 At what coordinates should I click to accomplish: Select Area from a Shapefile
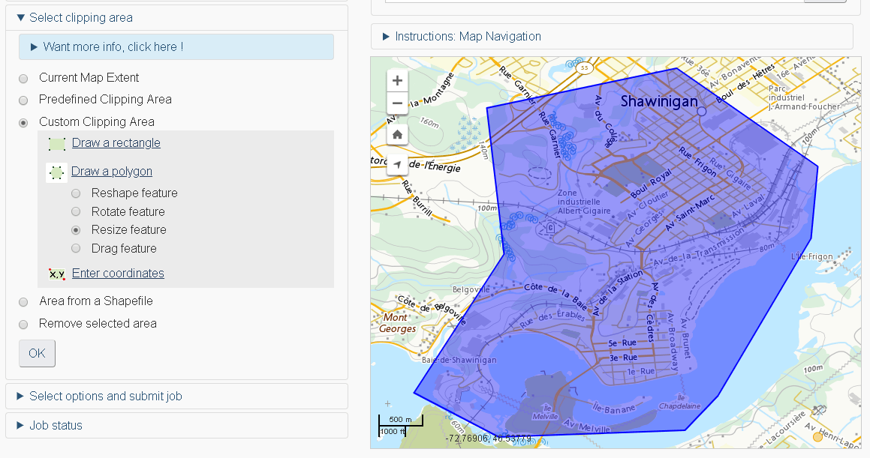(23, 302)
